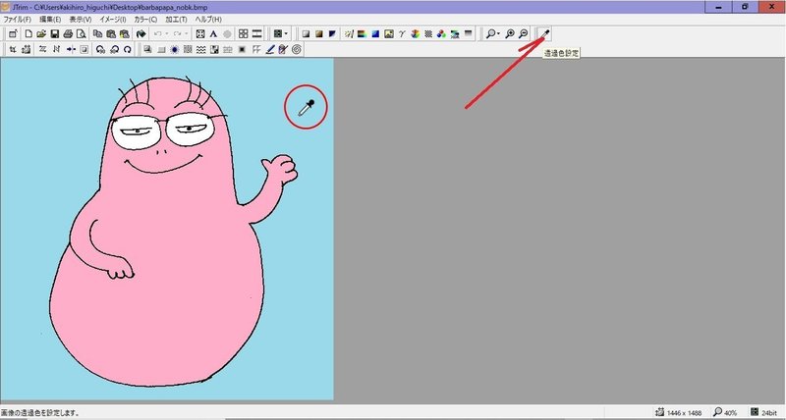Click the mosaic effect icon
The height and width of the screenshot is (420, 786).
click(214, 49)
